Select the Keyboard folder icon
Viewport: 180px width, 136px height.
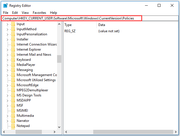(13, 60)
